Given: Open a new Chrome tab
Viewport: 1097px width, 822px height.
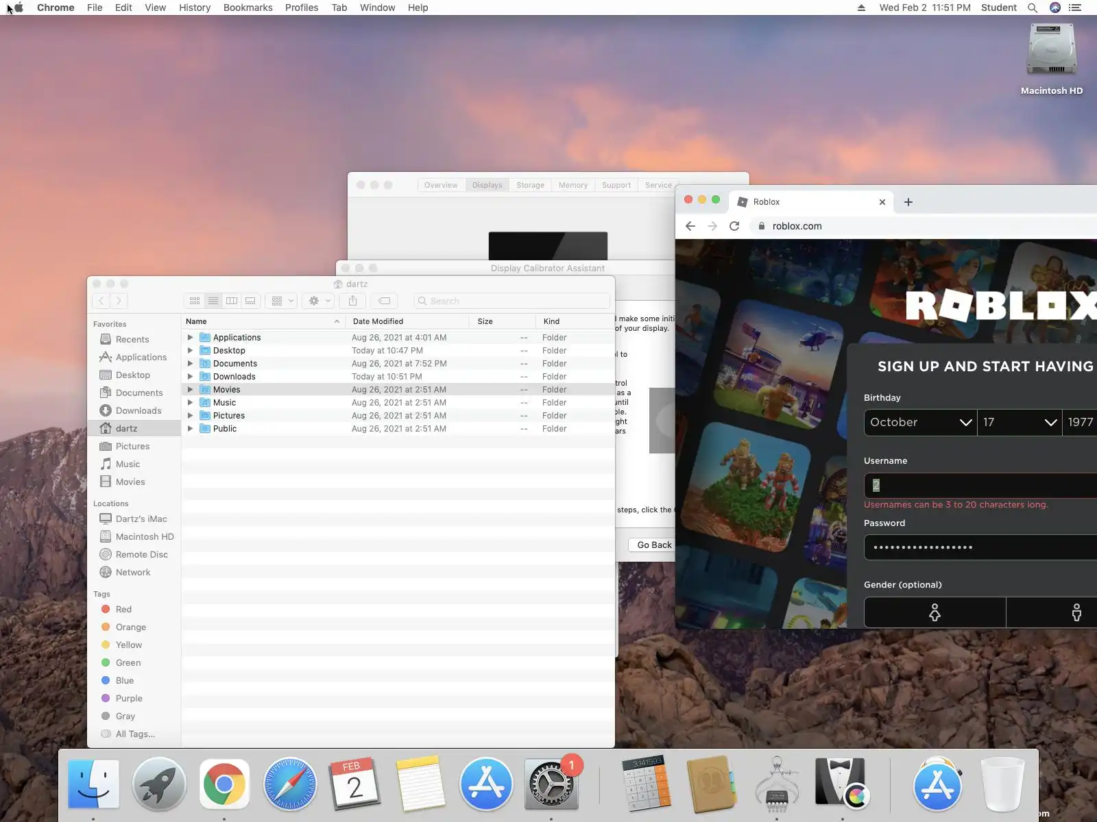Looking at the screenshot, I should [908, 202].
